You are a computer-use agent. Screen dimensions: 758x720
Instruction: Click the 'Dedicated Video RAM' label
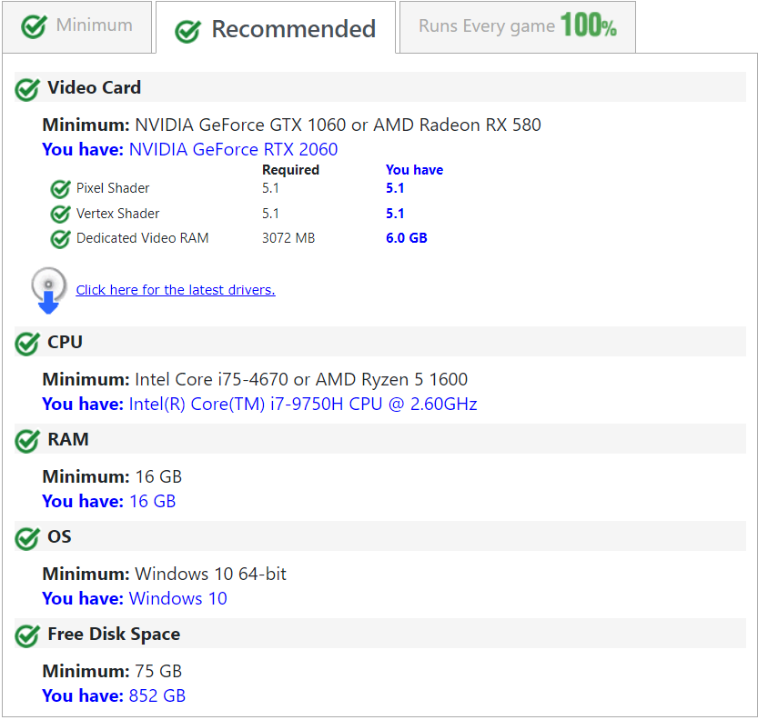(143, 238)
